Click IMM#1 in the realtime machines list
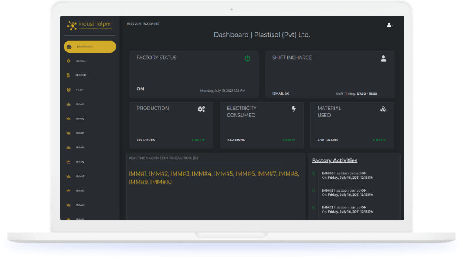Viewport: 463px width, 259px height. (x=137, y=174)
